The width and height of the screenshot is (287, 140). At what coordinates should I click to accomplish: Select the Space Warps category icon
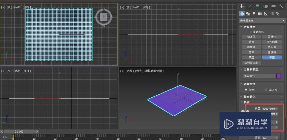pos(272,14)
